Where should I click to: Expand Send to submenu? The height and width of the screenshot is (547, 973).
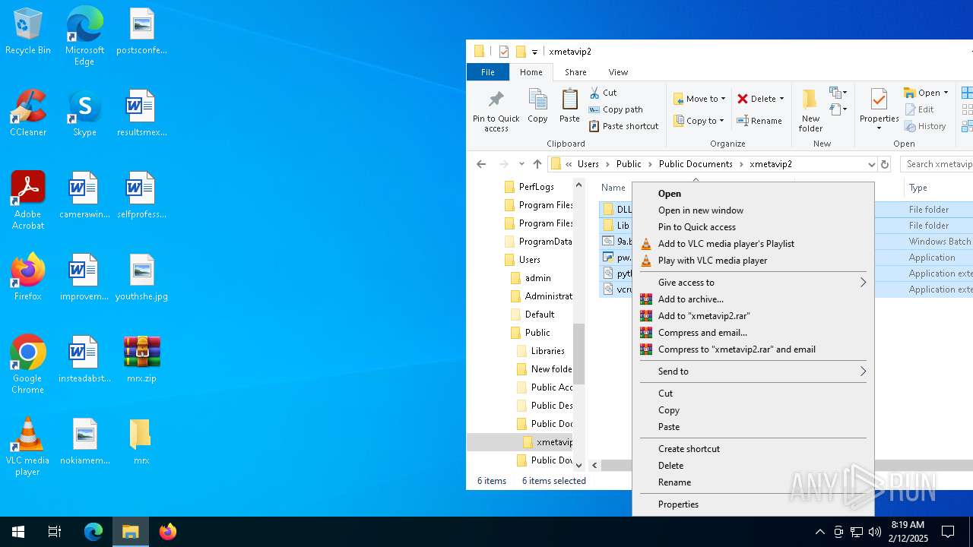point(753,371)
